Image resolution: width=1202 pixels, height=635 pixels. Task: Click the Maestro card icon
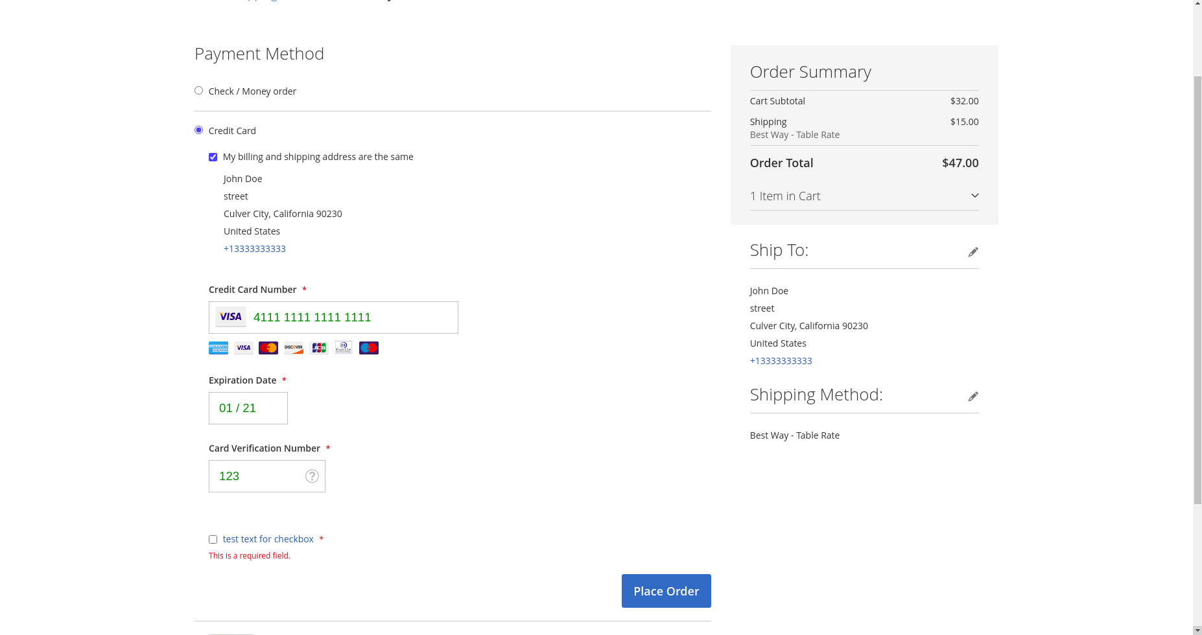[x=369, y=348]
